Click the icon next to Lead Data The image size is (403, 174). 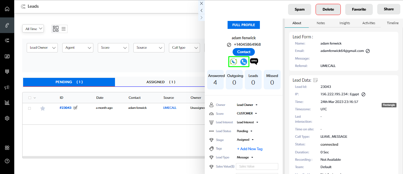316,80
